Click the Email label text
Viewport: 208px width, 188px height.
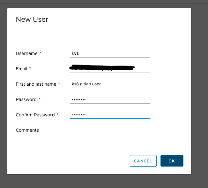pos(21,69)
